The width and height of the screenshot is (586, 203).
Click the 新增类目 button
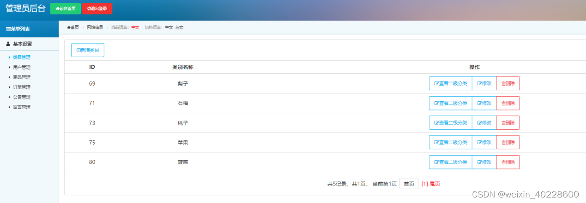click(x=88, y=50)
